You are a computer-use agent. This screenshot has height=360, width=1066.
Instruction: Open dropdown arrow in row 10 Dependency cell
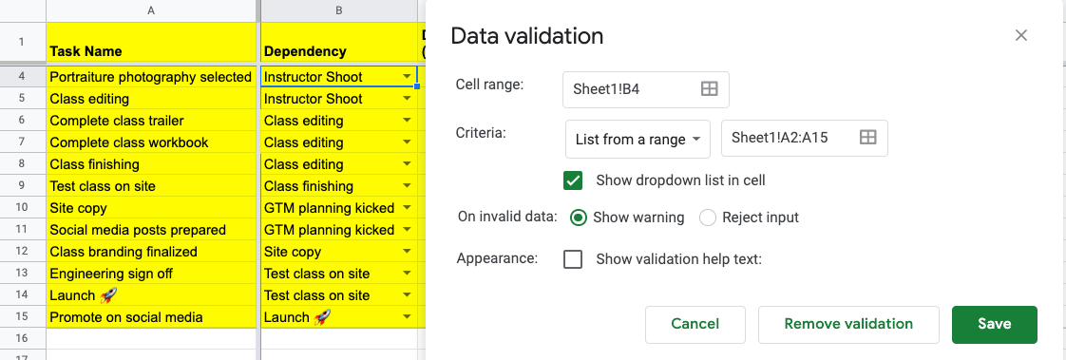point(407,207)
